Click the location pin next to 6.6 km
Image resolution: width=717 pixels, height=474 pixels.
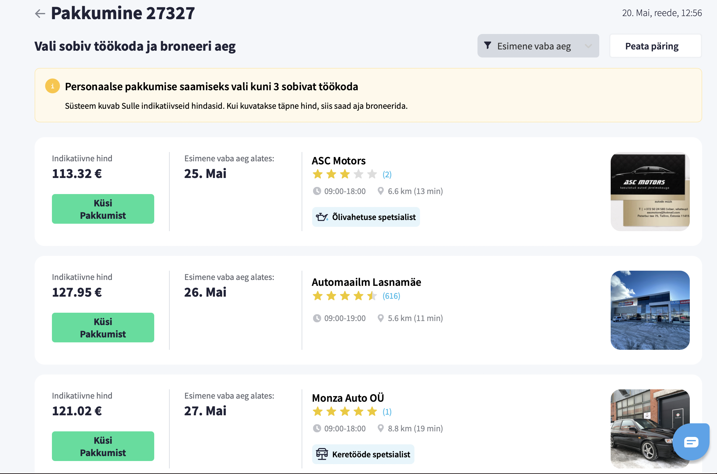click(381, 191)
